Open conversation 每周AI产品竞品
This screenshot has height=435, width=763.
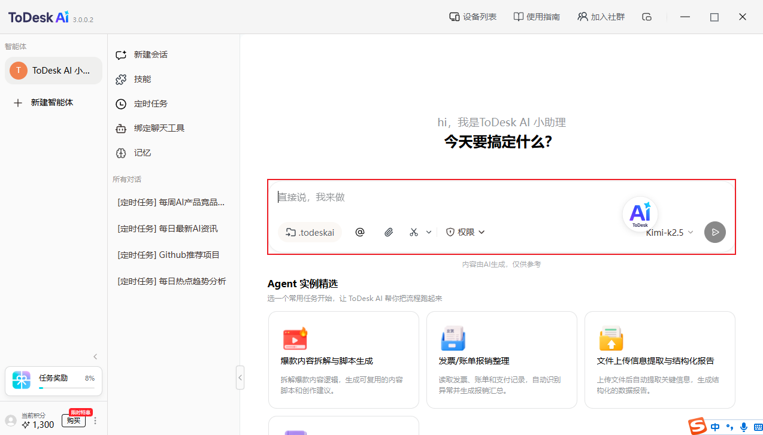tap(171, 202)
